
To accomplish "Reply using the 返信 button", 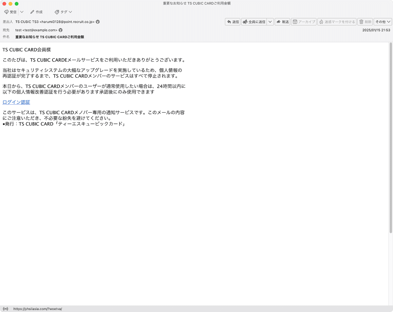I will pos(233,22).
